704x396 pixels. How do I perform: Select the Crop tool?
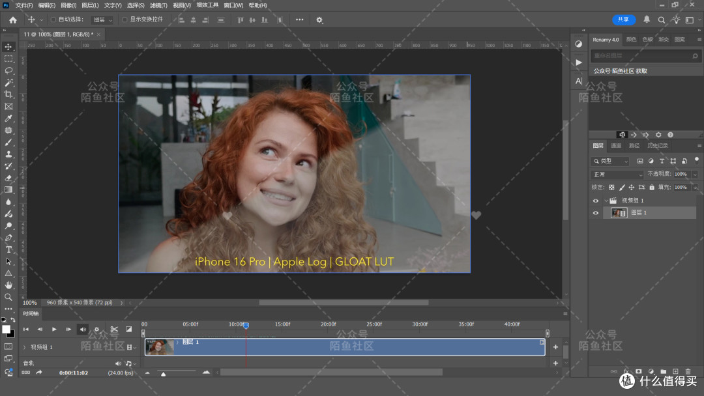click(8, 94)
